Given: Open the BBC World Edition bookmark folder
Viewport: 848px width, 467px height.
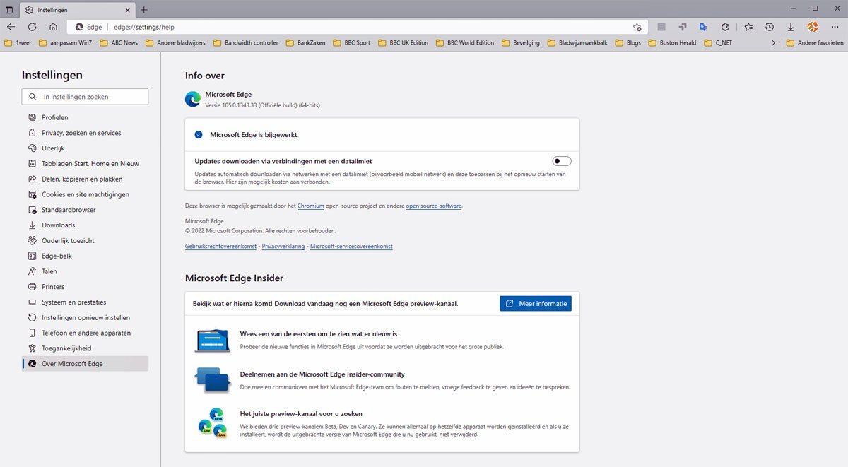Looking at the screenshot, I should click(x=465, y=42).
